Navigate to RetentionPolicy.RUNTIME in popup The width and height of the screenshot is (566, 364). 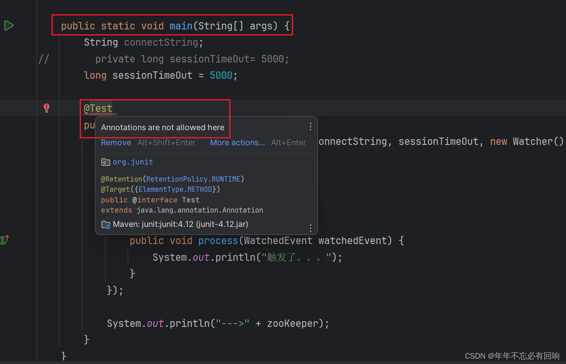pyautogui.click(x=193, y=179)
